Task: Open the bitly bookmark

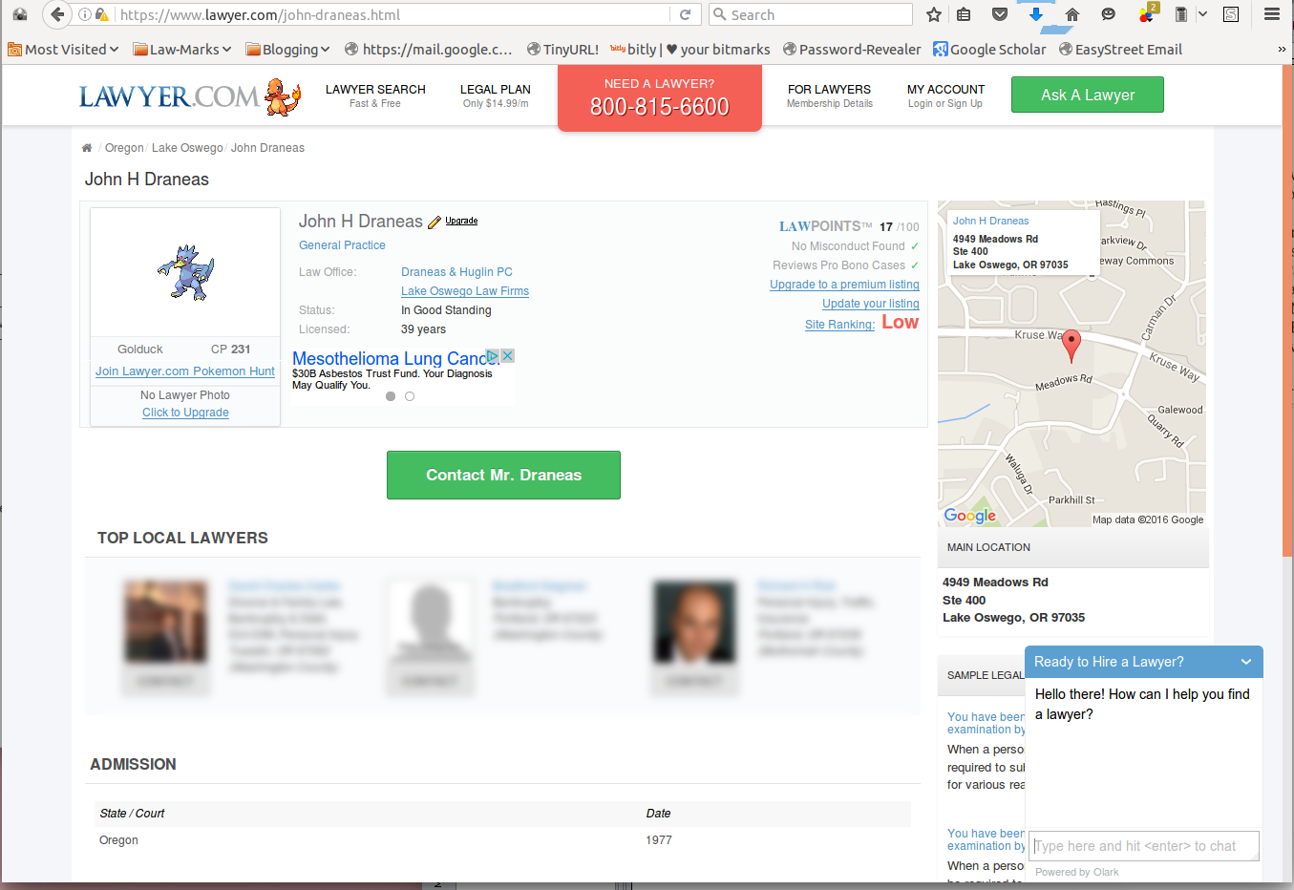Action: [x=690, y=50]
